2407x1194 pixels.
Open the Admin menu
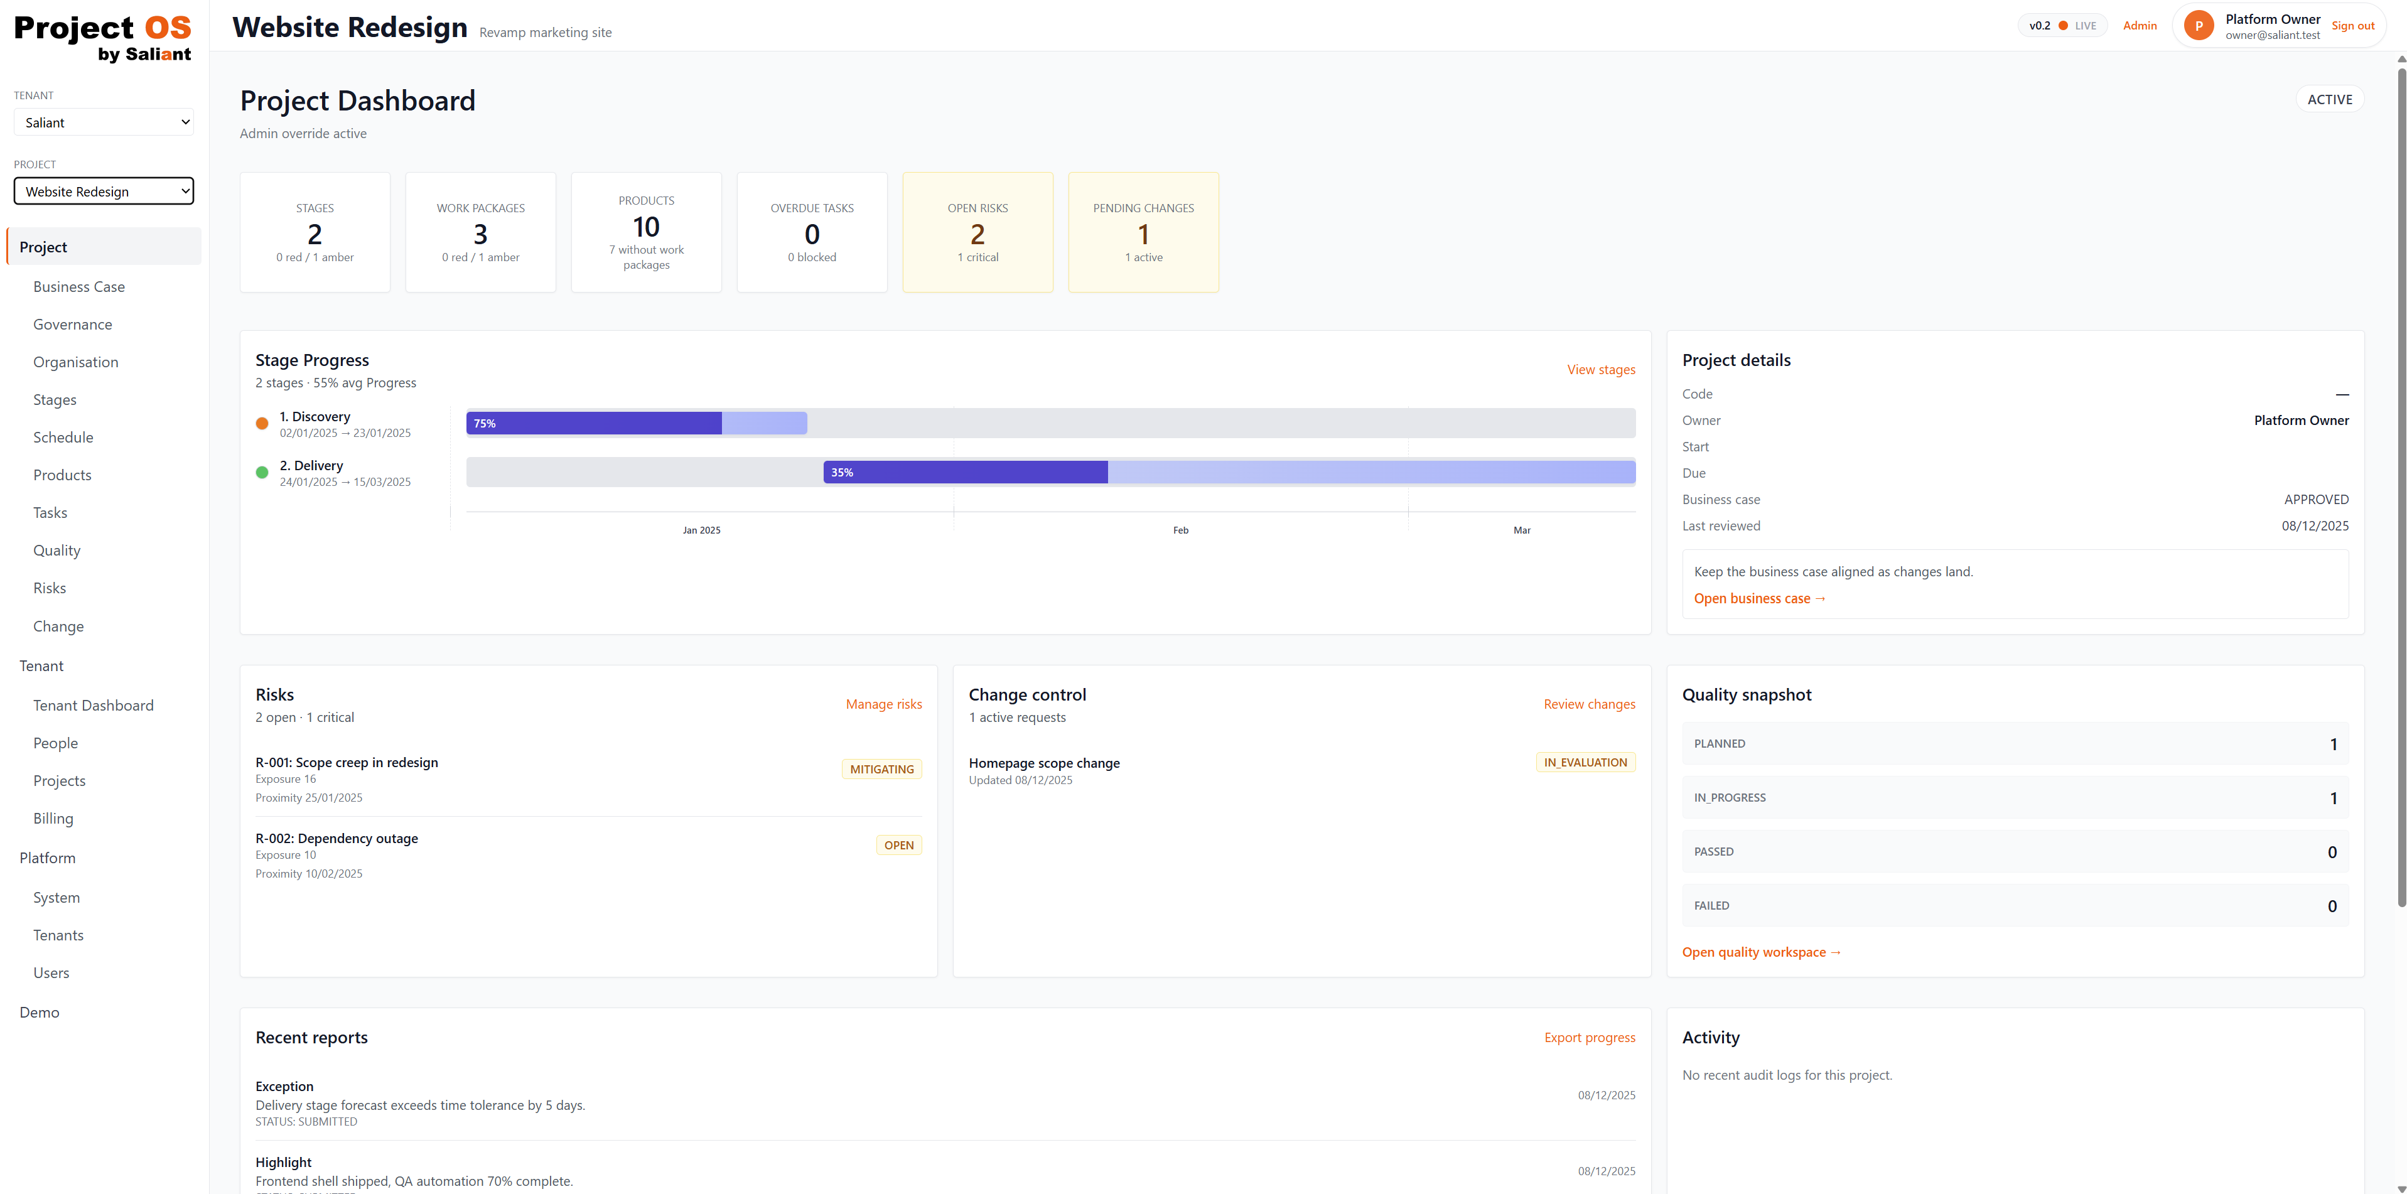tap(2141, 25)
